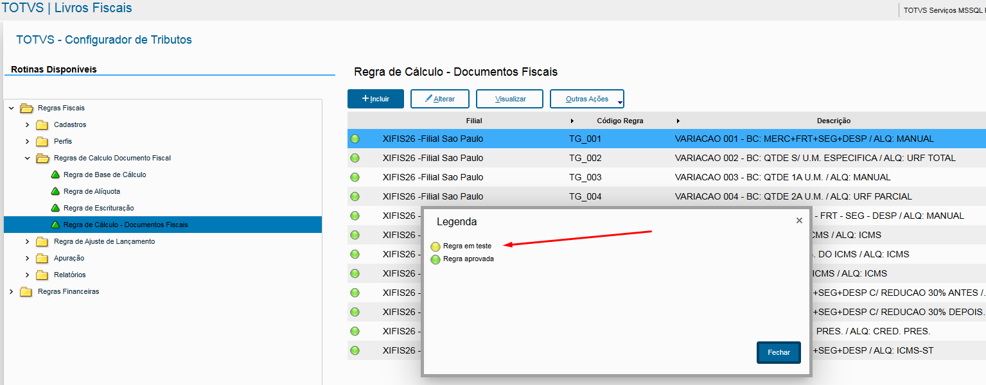Click the Incluir button
986x385 pixels.
tap(376, 99)
